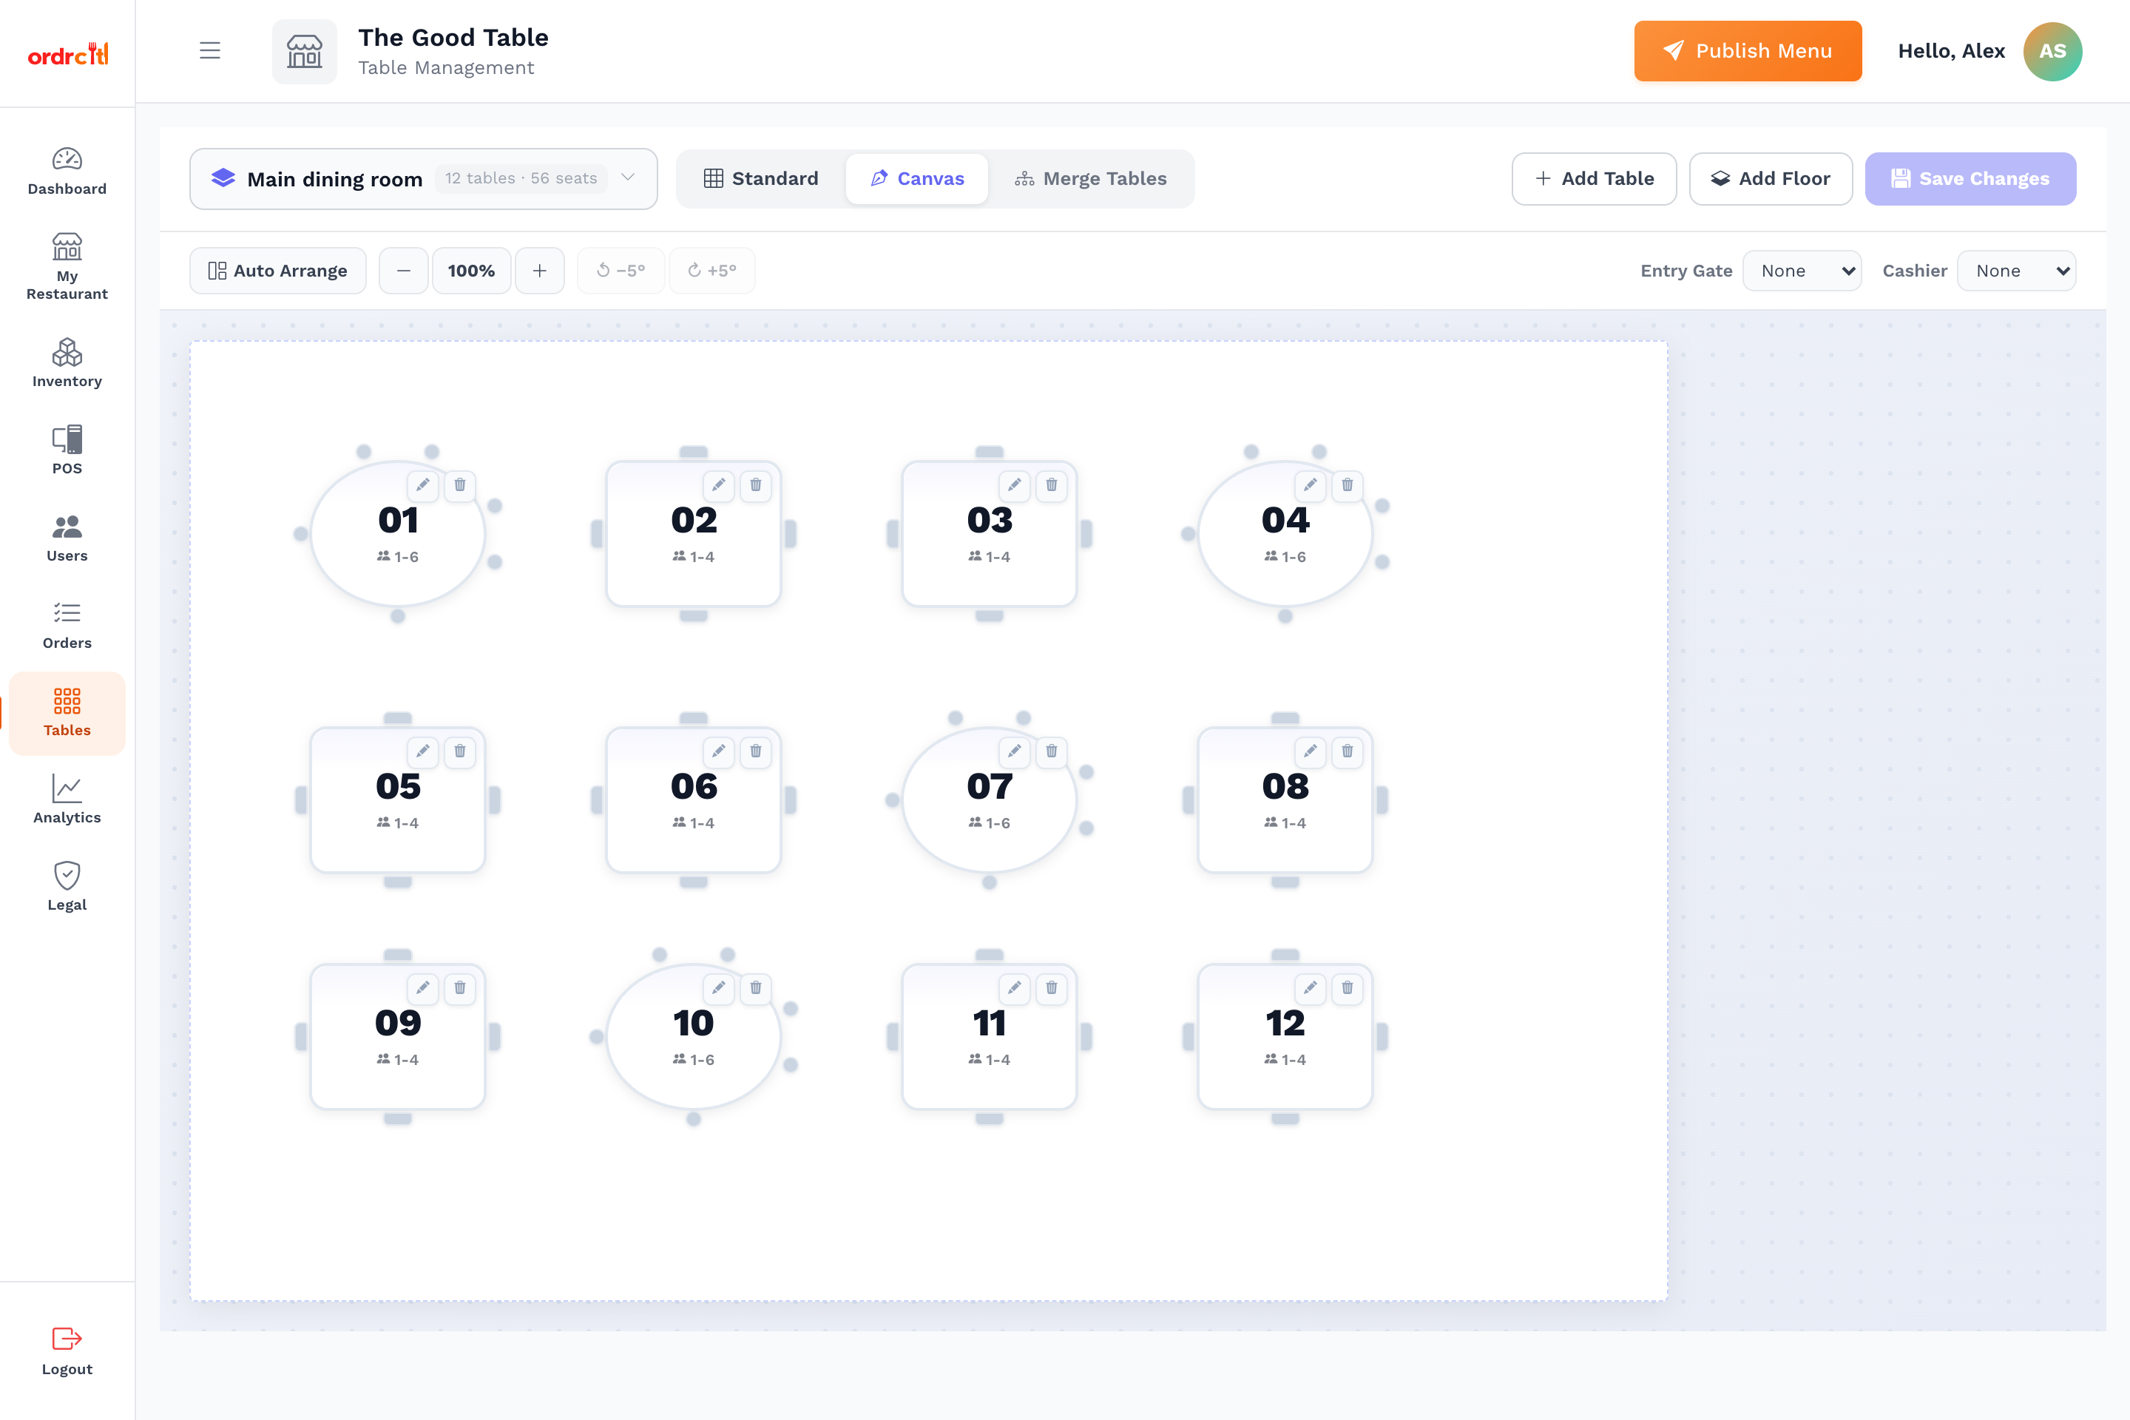Open the Users section in sidebar

(x=67, y=539)
